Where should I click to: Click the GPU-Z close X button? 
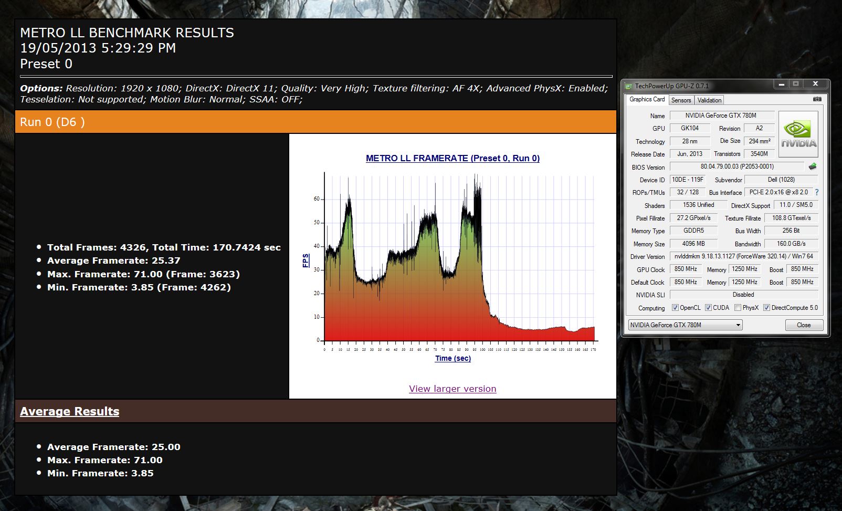(x=815, y=84)
